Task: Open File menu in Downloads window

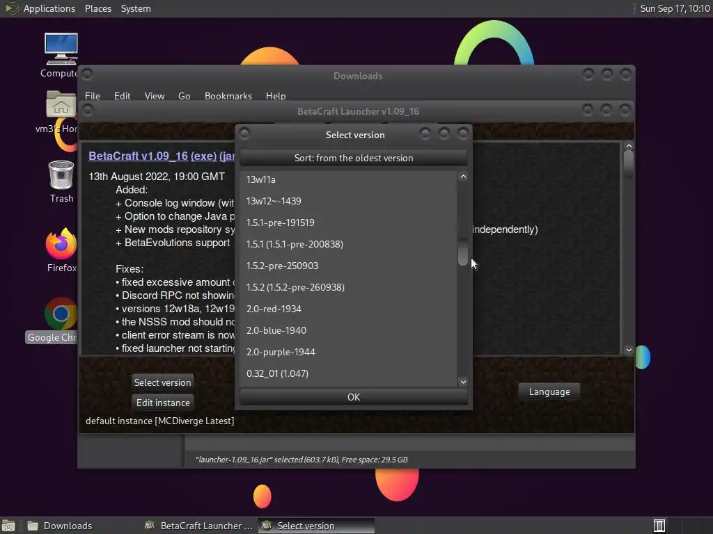Action: tap(93, 96)
